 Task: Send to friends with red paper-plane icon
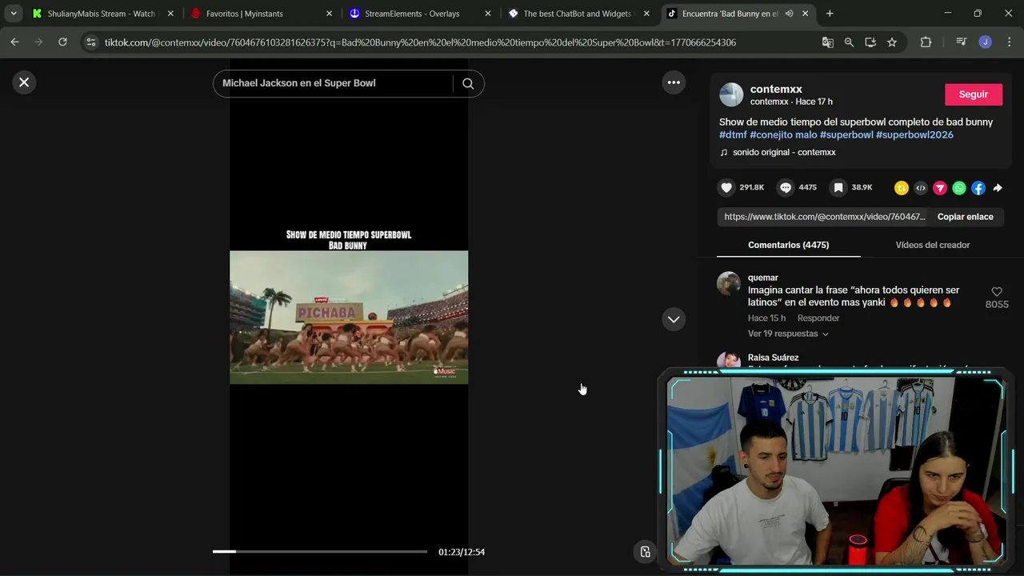(x=940, y=188)
